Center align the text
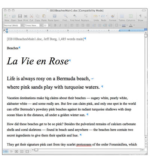This screenshot has height=160, width=157. (x=77, y=25)
